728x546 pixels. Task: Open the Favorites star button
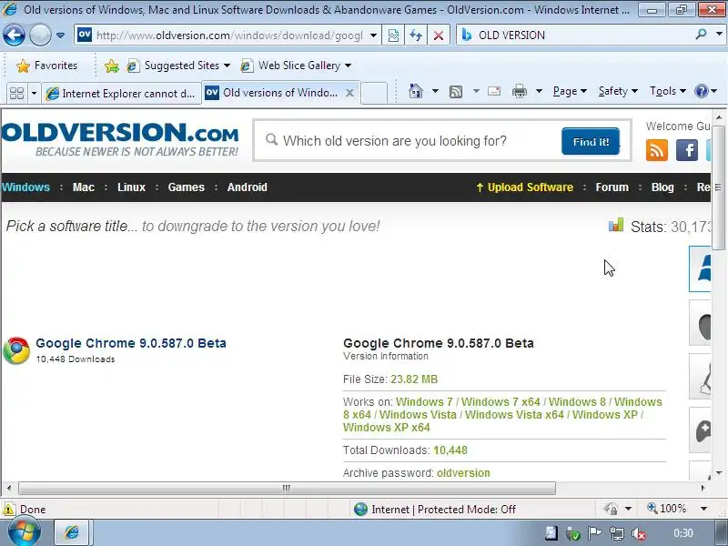[x=46, y=66]
